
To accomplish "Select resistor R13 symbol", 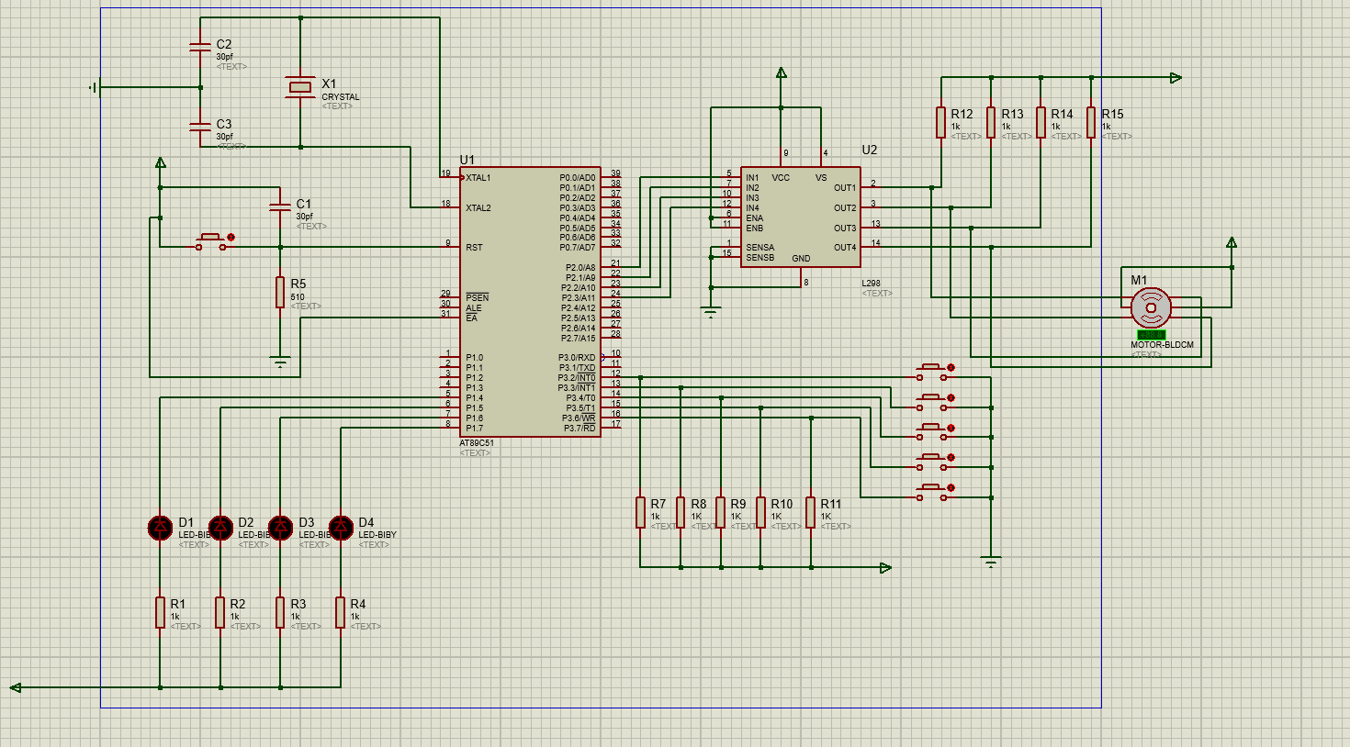I will (x=991, y=122).
